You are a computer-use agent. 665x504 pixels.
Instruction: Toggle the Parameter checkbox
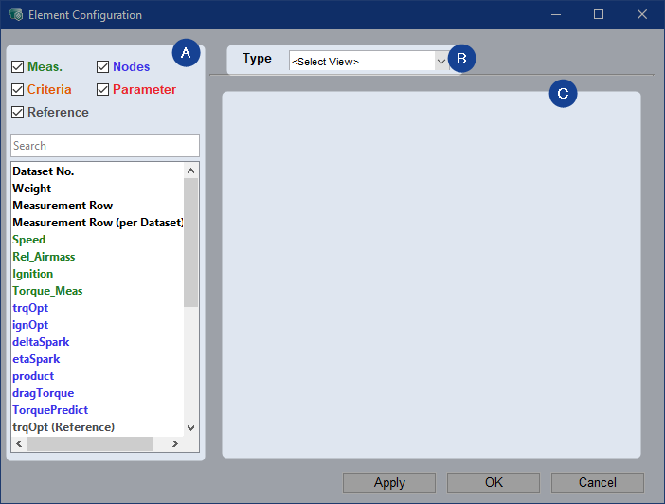pyautogui.click(x=103, y=90)
